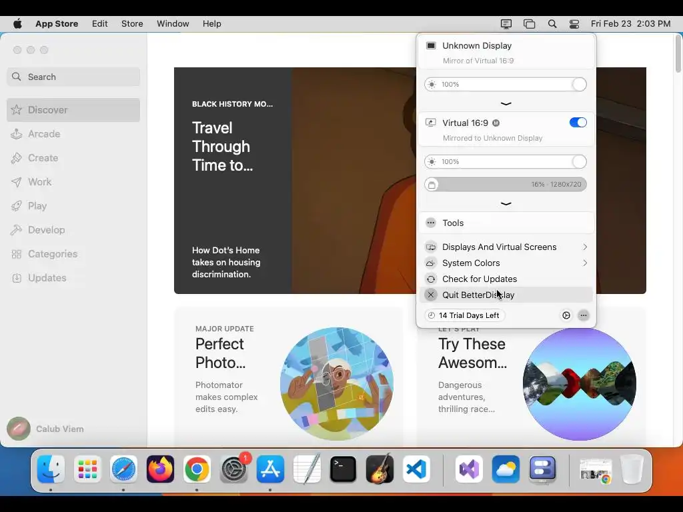This screenshot has width=683, height=512.
Task: Open the App Store dock icon
Action: [271, 469]
